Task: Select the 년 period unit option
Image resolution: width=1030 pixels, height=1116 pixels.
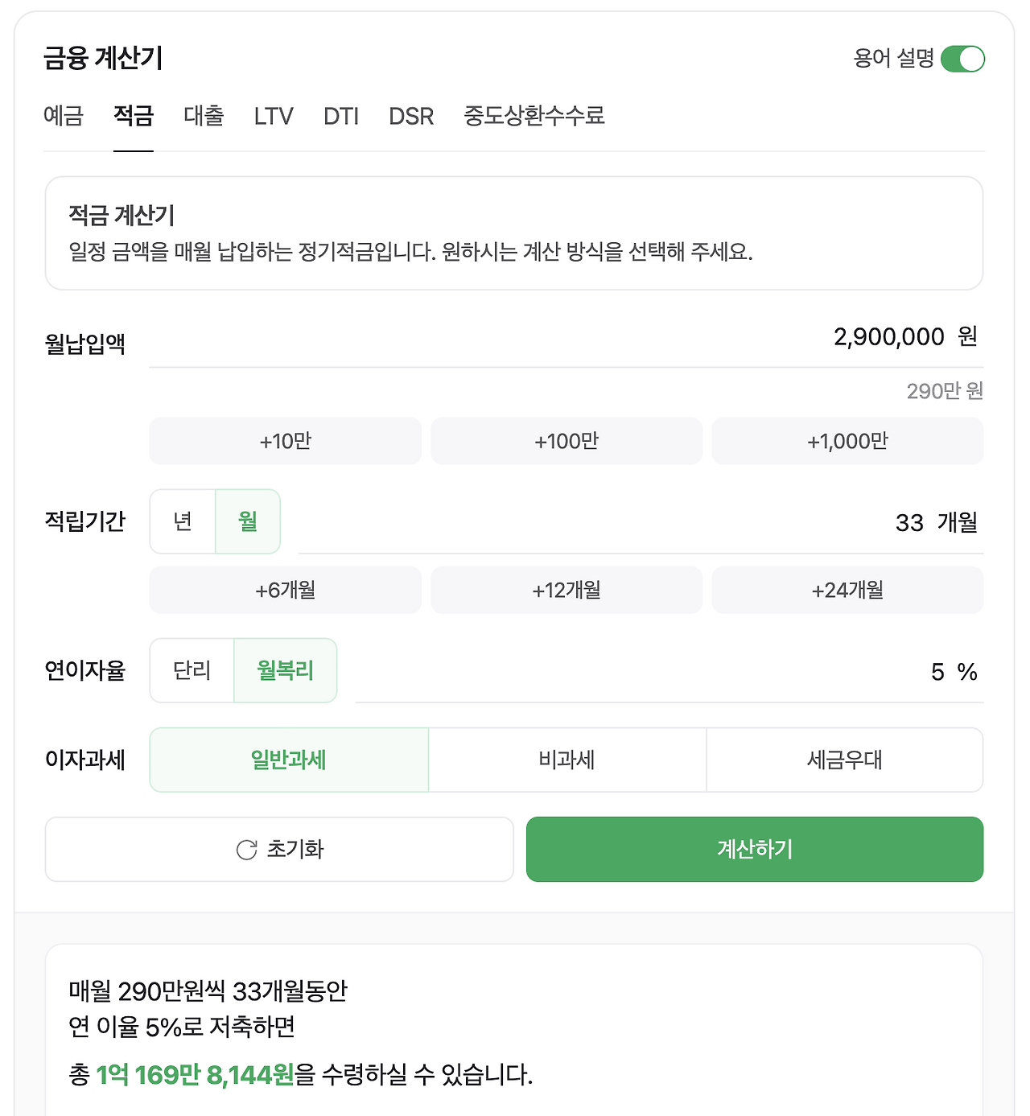Action: point(183,521)
